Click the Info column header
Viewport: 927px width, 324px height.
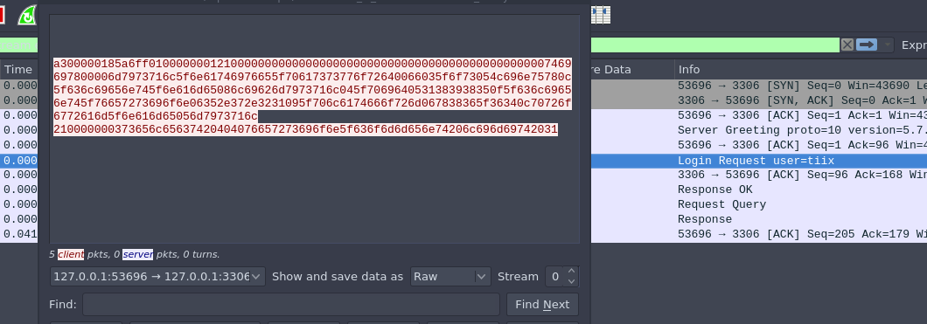(x=800, y=70)
